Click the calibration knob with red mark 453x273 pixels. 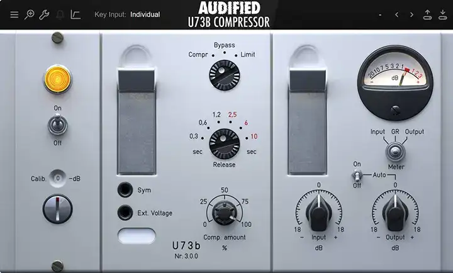pyautogui.click(x=57, y=209)
